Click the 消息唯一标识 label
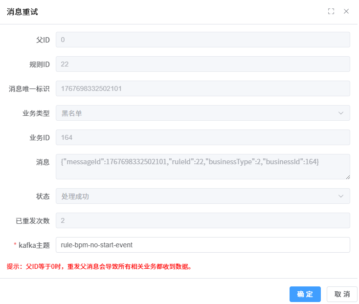This screenshot has height=304, width=359. pyautogui.click(x=29, y=89)
